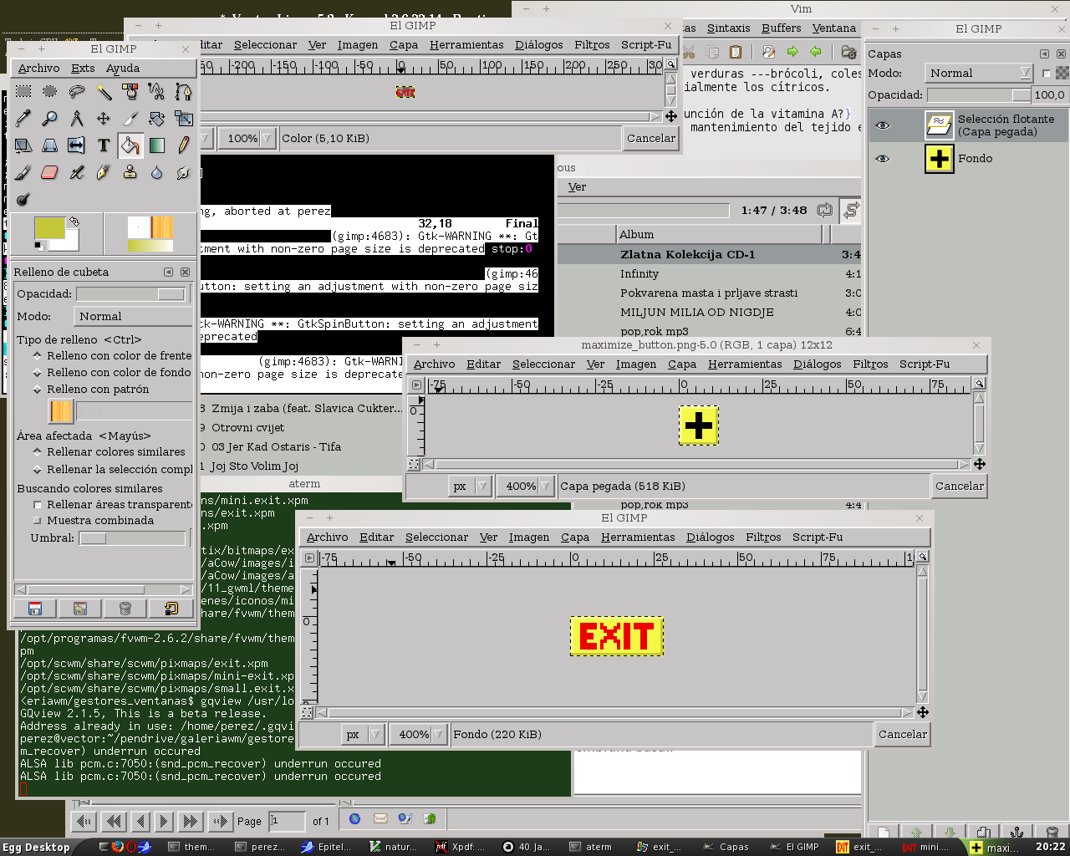Activate the Select by Color tool
Screen dimensions: 1070x856
coord(130,91)
